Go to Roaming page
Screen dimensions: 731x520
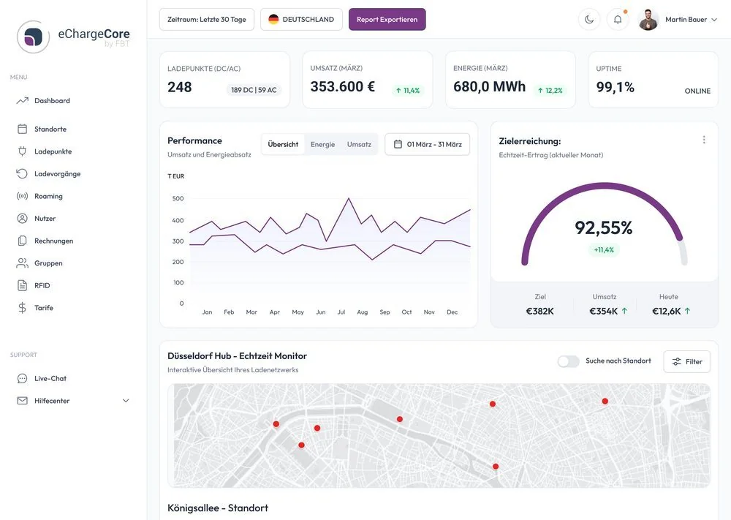(x=48, y=196)
